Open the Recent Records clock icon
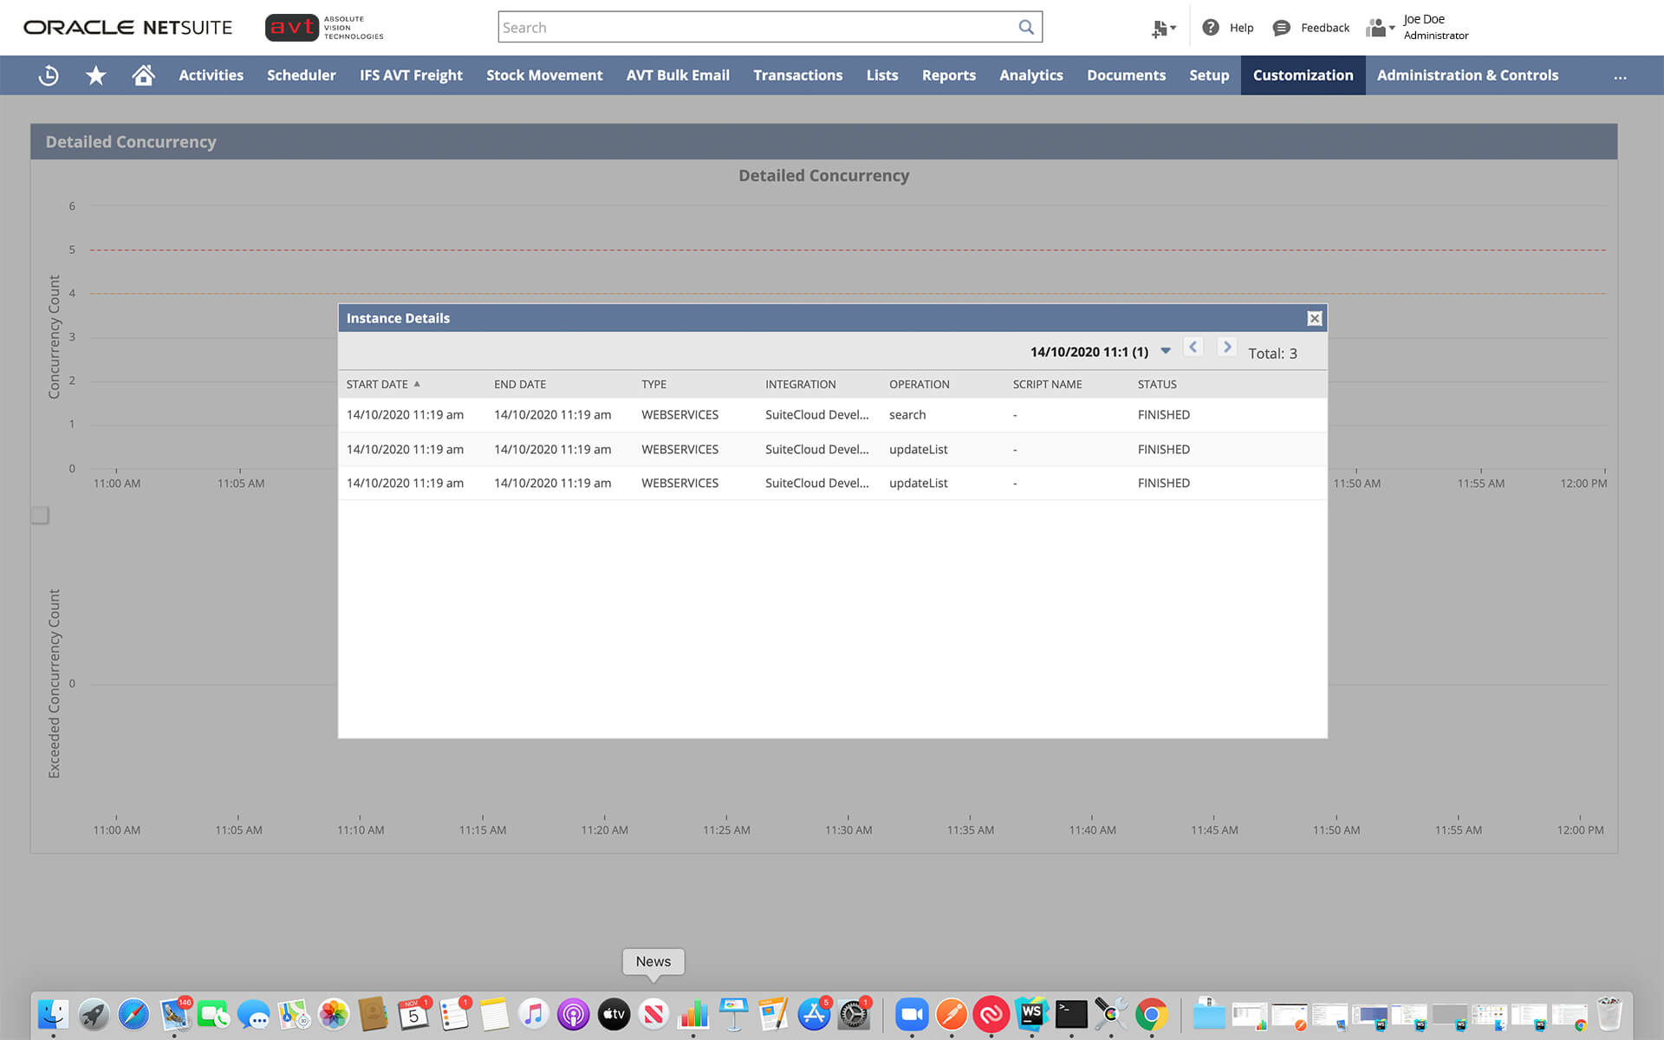Screen dimensions: 1664x1040 pyautogui.click(x=49, y=75)
